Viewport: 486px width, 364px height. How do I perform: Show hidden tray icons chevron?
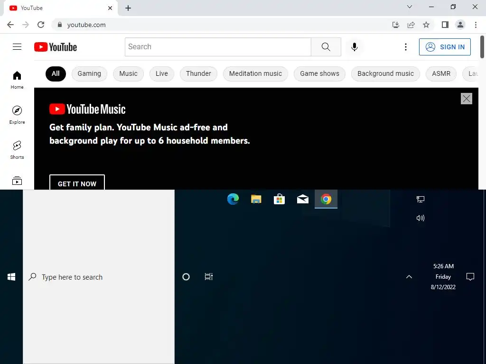(409, 277)
